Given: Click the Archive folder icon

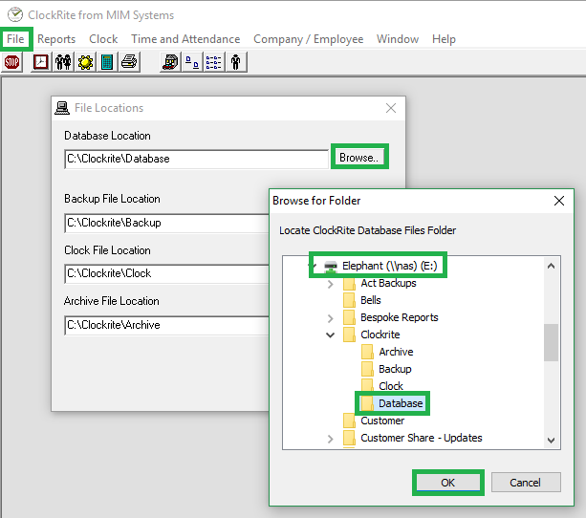Looking at the screenshot, I should pyautogui.click(x=367, y=352).
